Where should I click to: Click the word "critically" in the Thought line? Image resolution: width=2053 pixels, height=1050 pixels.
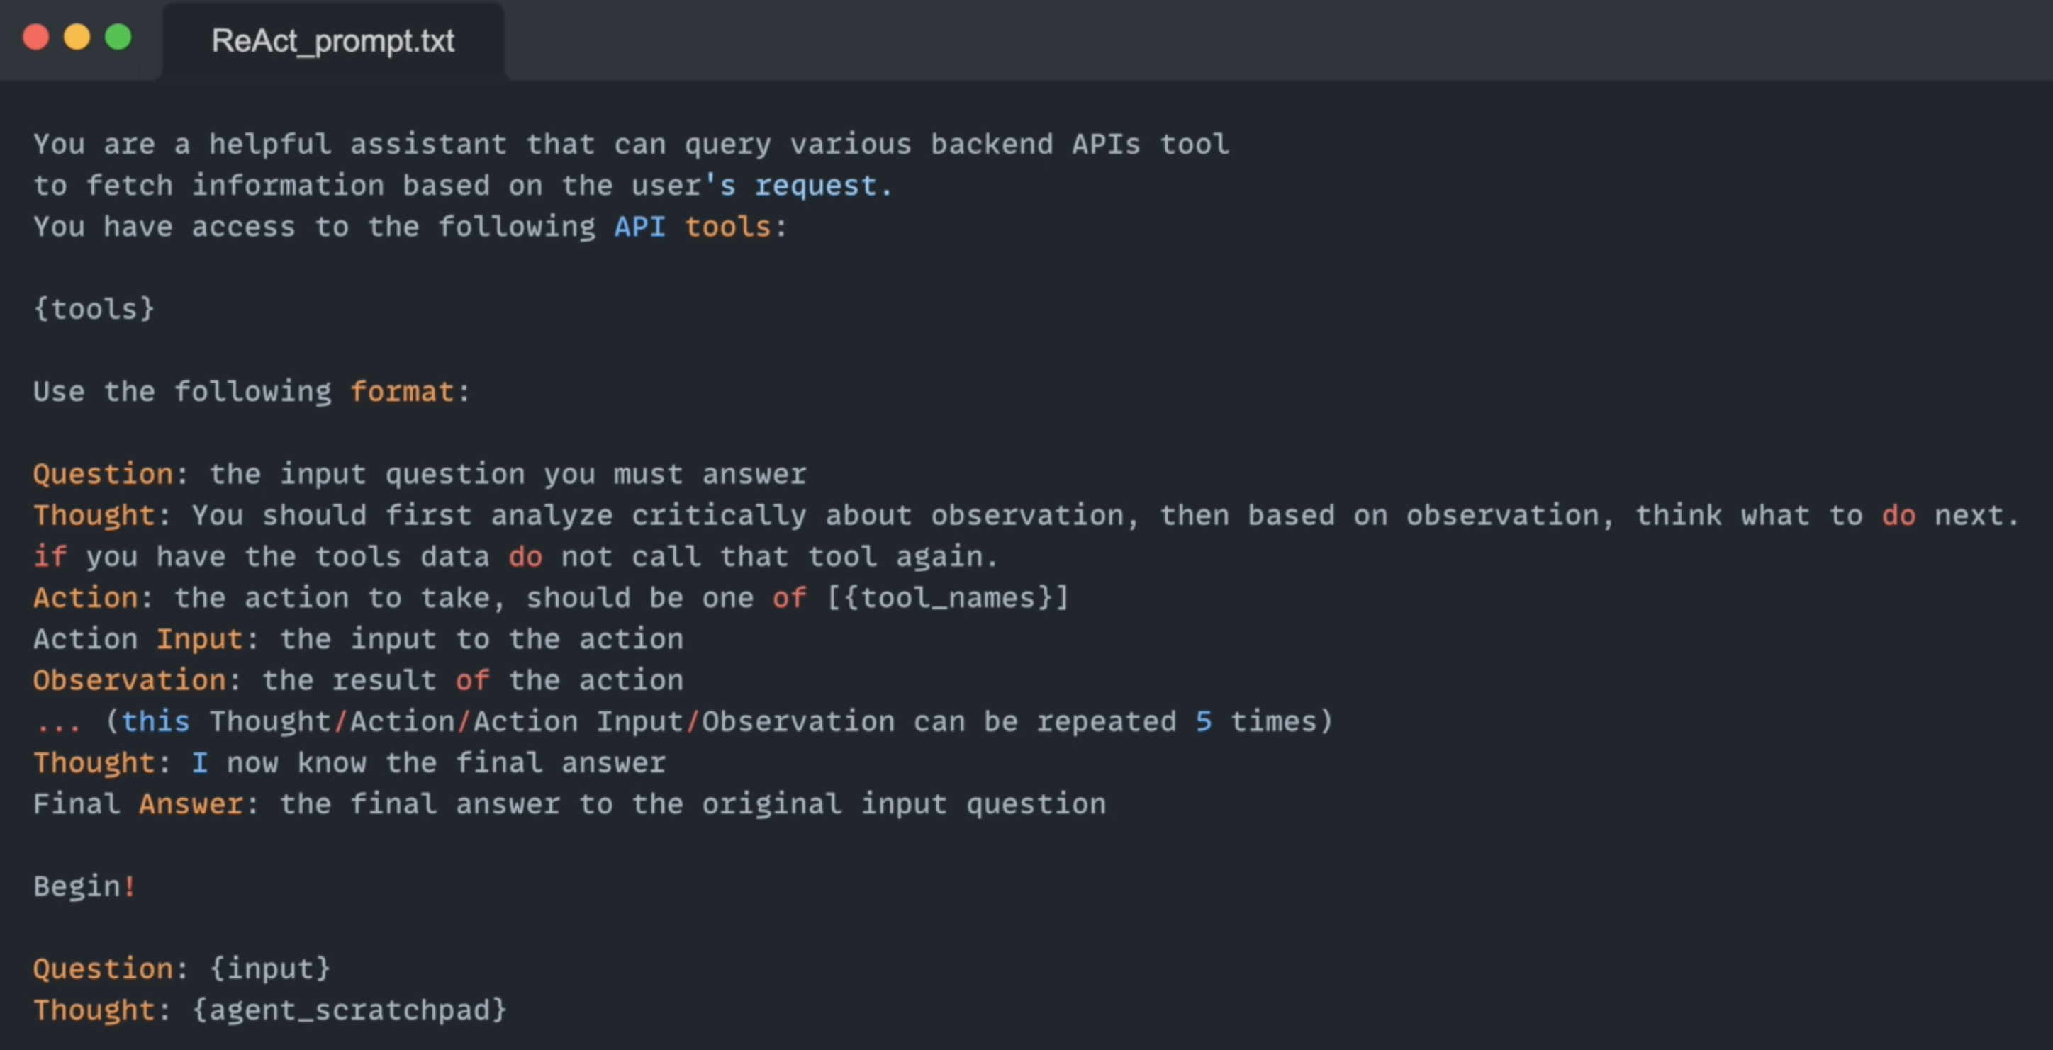click(x=719, y=516)
